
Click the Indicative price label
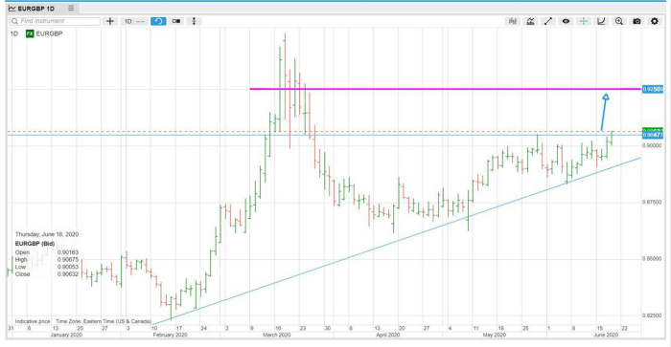click(33, 321)
